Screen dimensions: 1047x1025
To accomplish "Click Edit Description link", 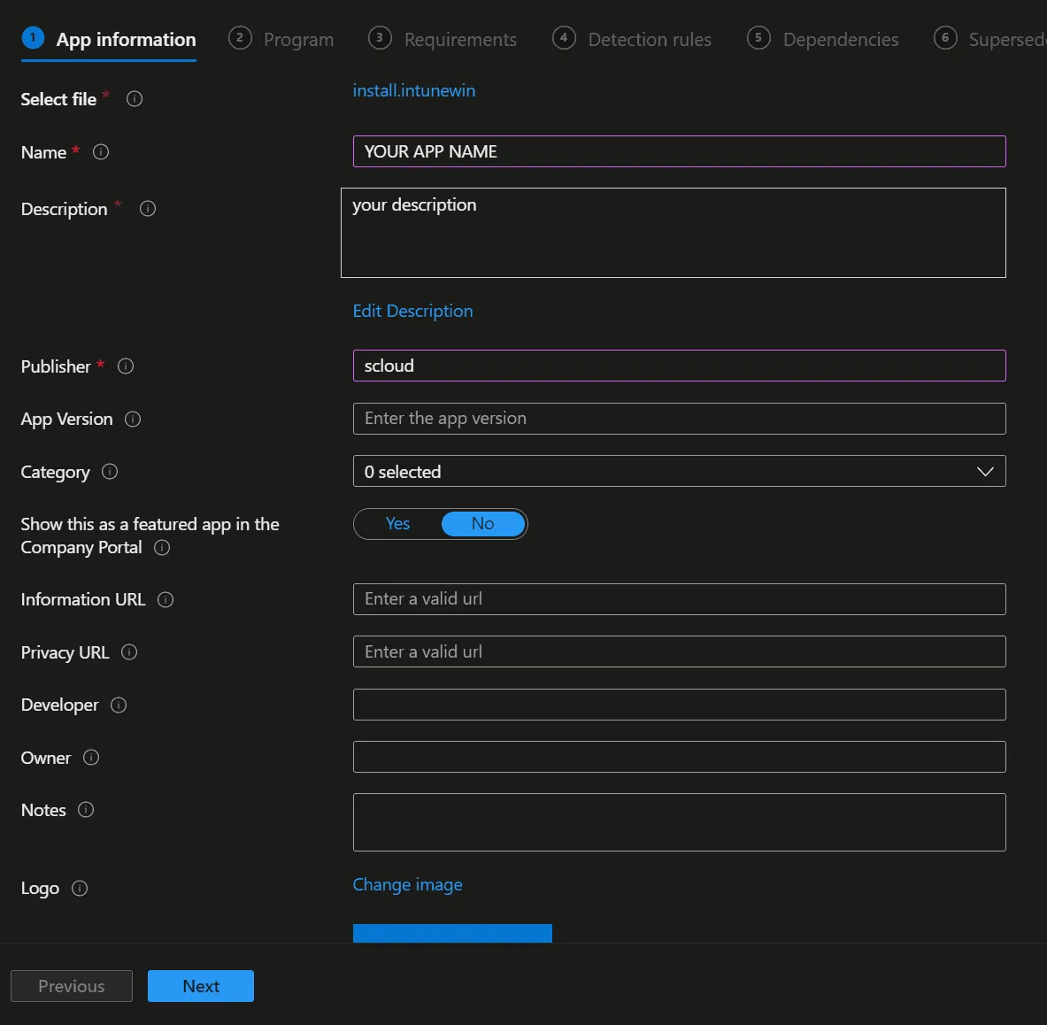I will click(x=412, y=312).
